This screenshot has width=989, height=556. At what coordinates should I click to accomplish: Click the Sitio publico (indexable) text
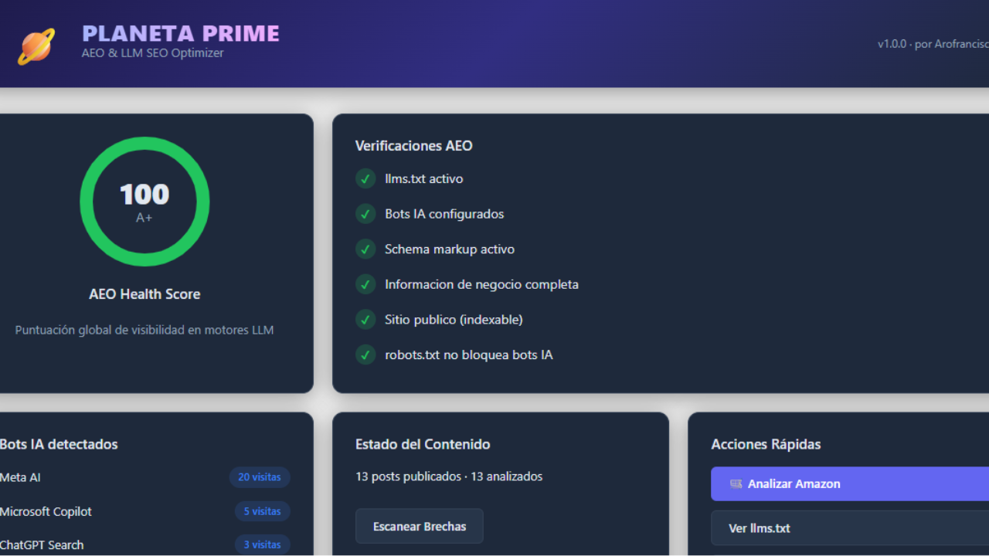[x=454, y=320]
